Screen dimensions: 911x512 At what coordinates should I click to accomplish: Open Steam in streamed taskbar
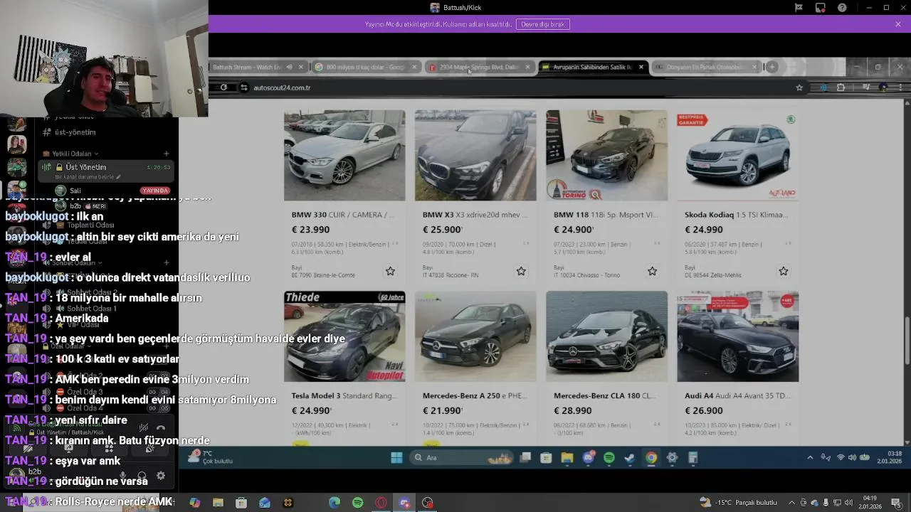630,458
